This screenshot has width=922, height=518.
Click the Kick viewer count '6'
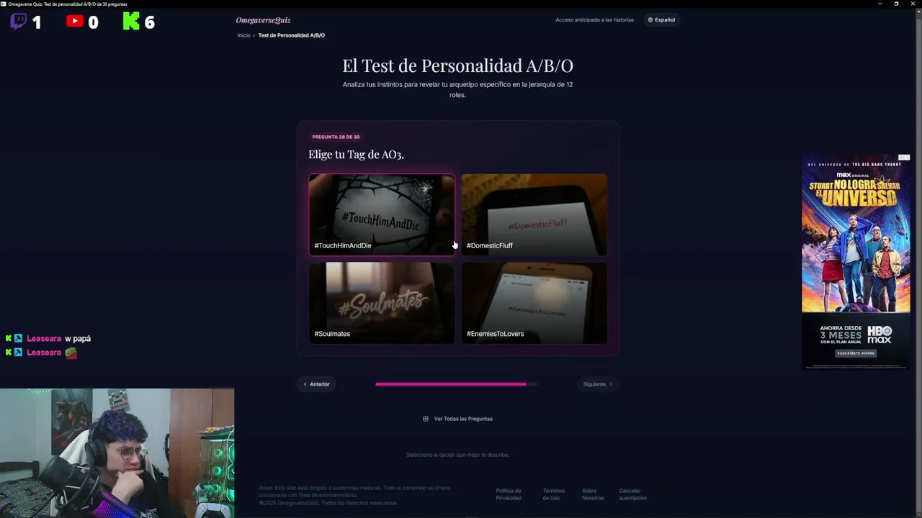(150, 23)
